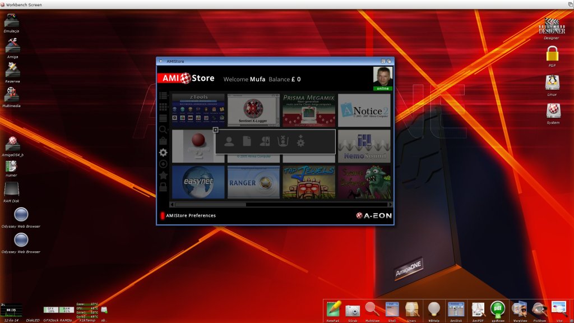Screen dimensions: 574x323
Task: Click the document page icon in popup
Action: 247,141
